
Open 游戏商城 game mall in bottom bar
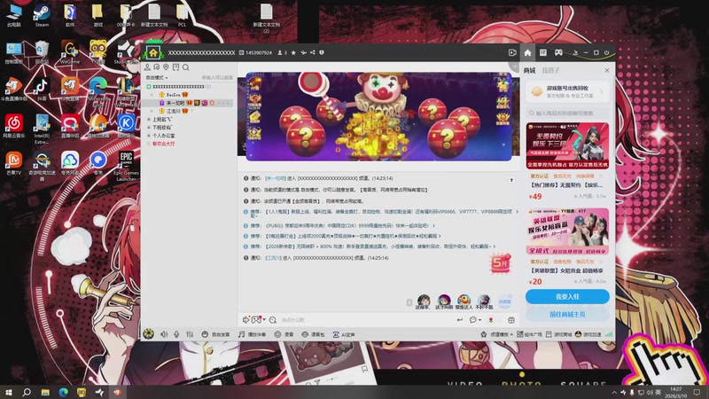559,334
